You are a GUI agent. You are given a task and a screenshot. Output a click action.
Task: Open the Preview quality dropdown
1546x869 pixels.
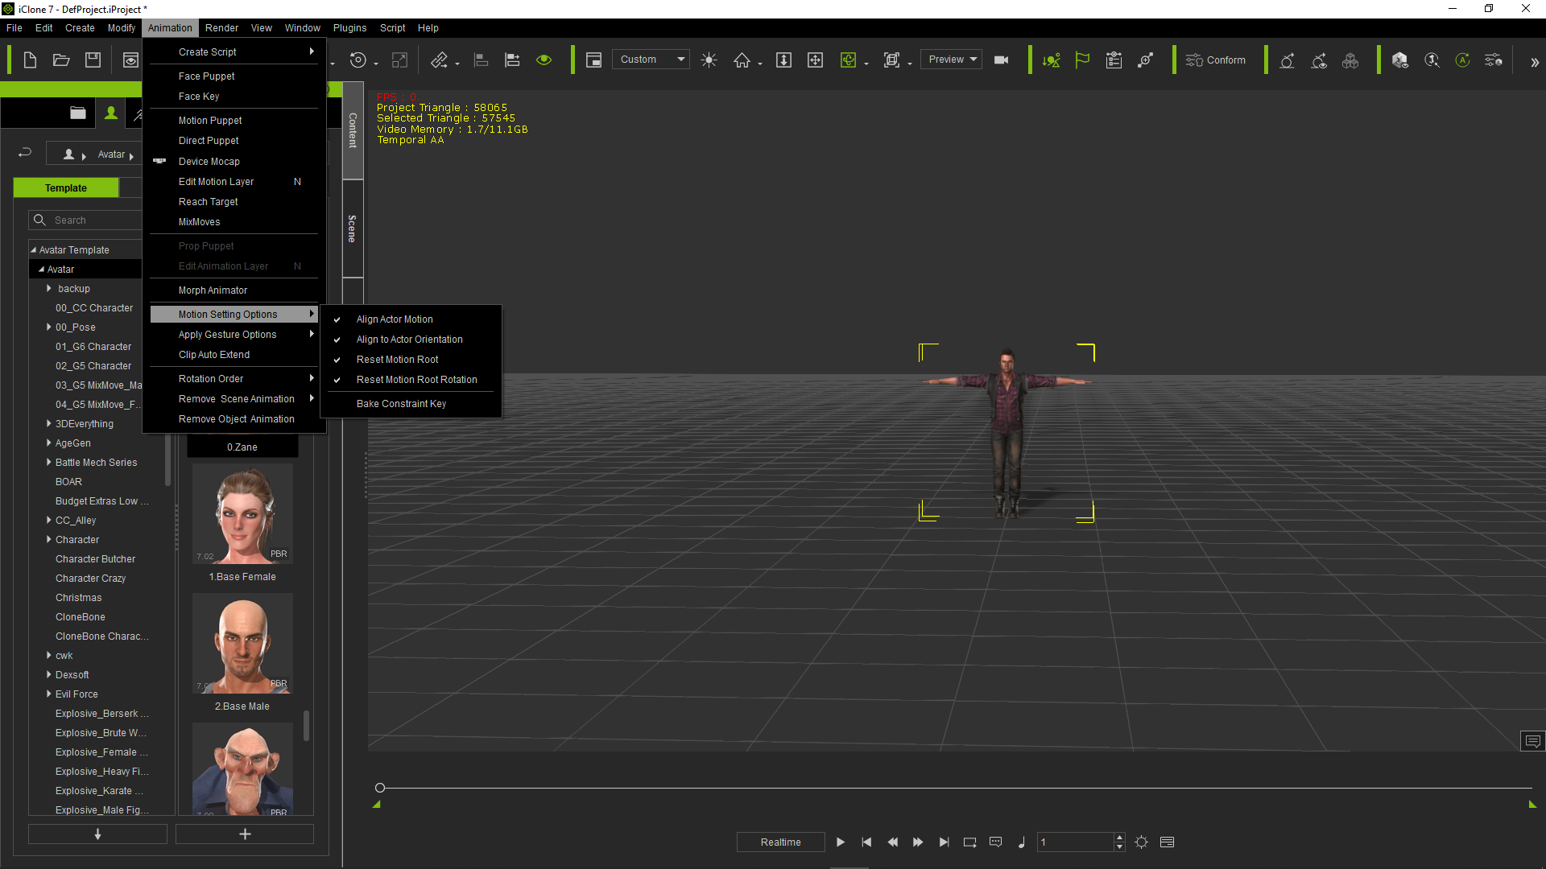(x=951, y=60)
